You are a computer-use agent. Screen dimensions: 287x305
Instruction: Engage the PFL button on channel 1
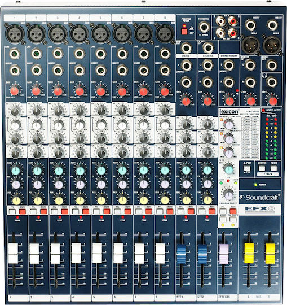(12, 211)
